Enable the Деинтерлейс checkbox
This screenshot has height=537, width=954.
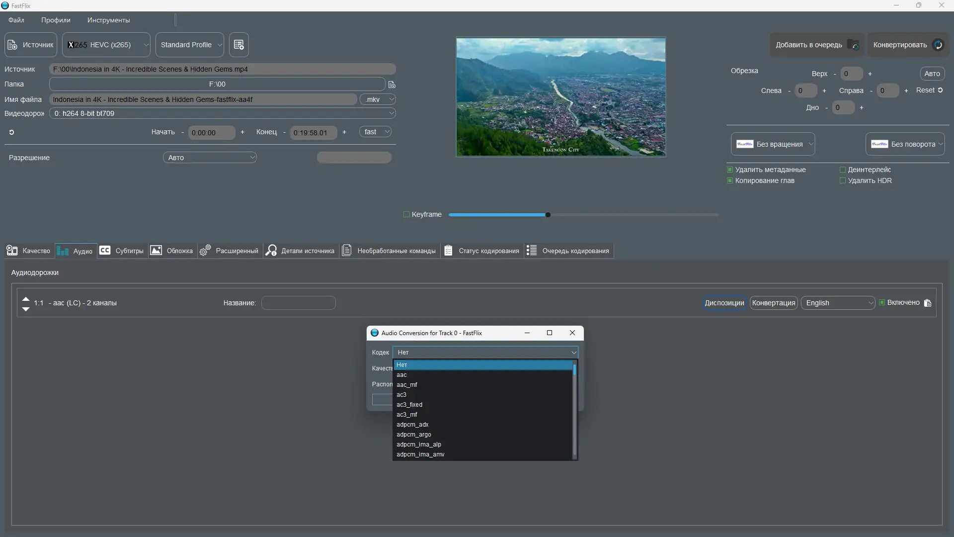click(843, 170)
